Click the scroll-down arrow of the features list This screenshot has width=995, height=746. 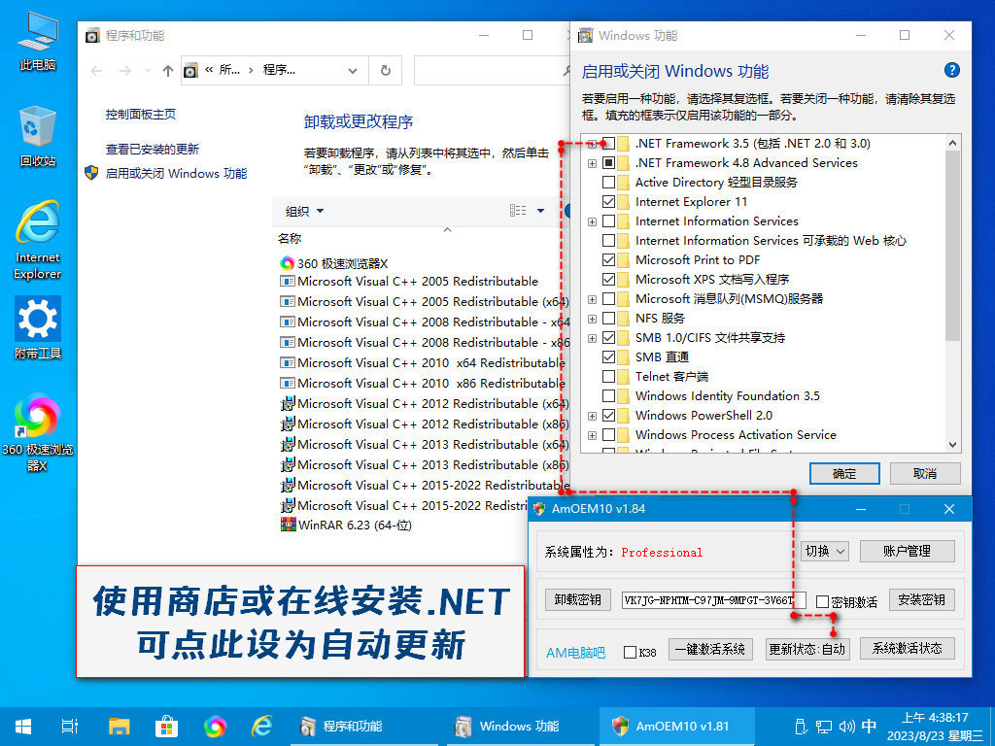953,445
